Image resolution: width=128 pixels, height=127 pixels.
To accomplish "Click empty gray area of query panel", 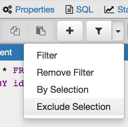I will 12,108.
